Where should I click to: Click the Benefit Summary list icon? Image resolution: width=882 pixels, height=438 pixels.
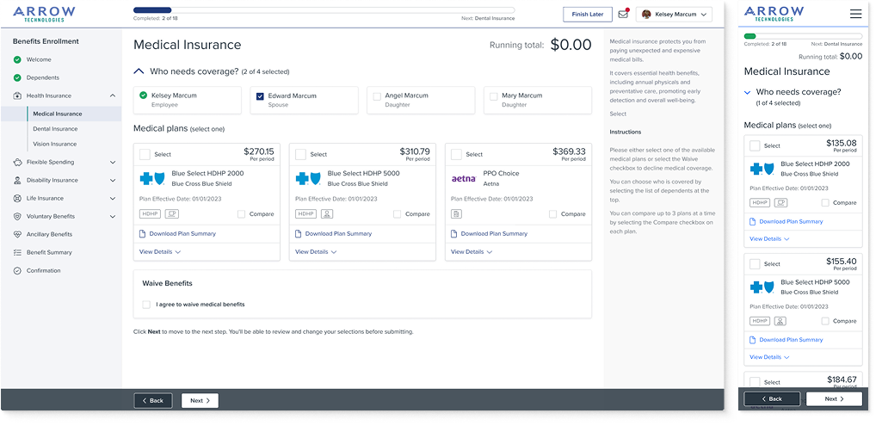tap(17, 252)
